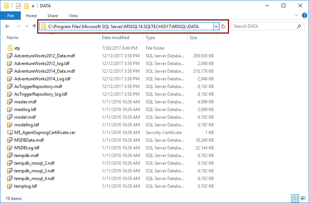This screenshot has height=203, width=309.
Task: Select the tempdb_mssql_3.ndf file icon
Action: (x=10, y=171)
